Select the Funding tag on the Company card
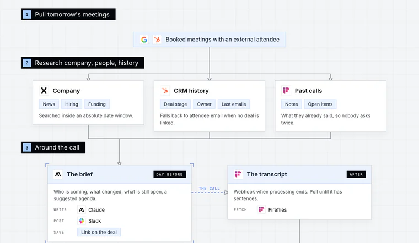This screenshot has width=419, height=243. [x=97, y=104]
